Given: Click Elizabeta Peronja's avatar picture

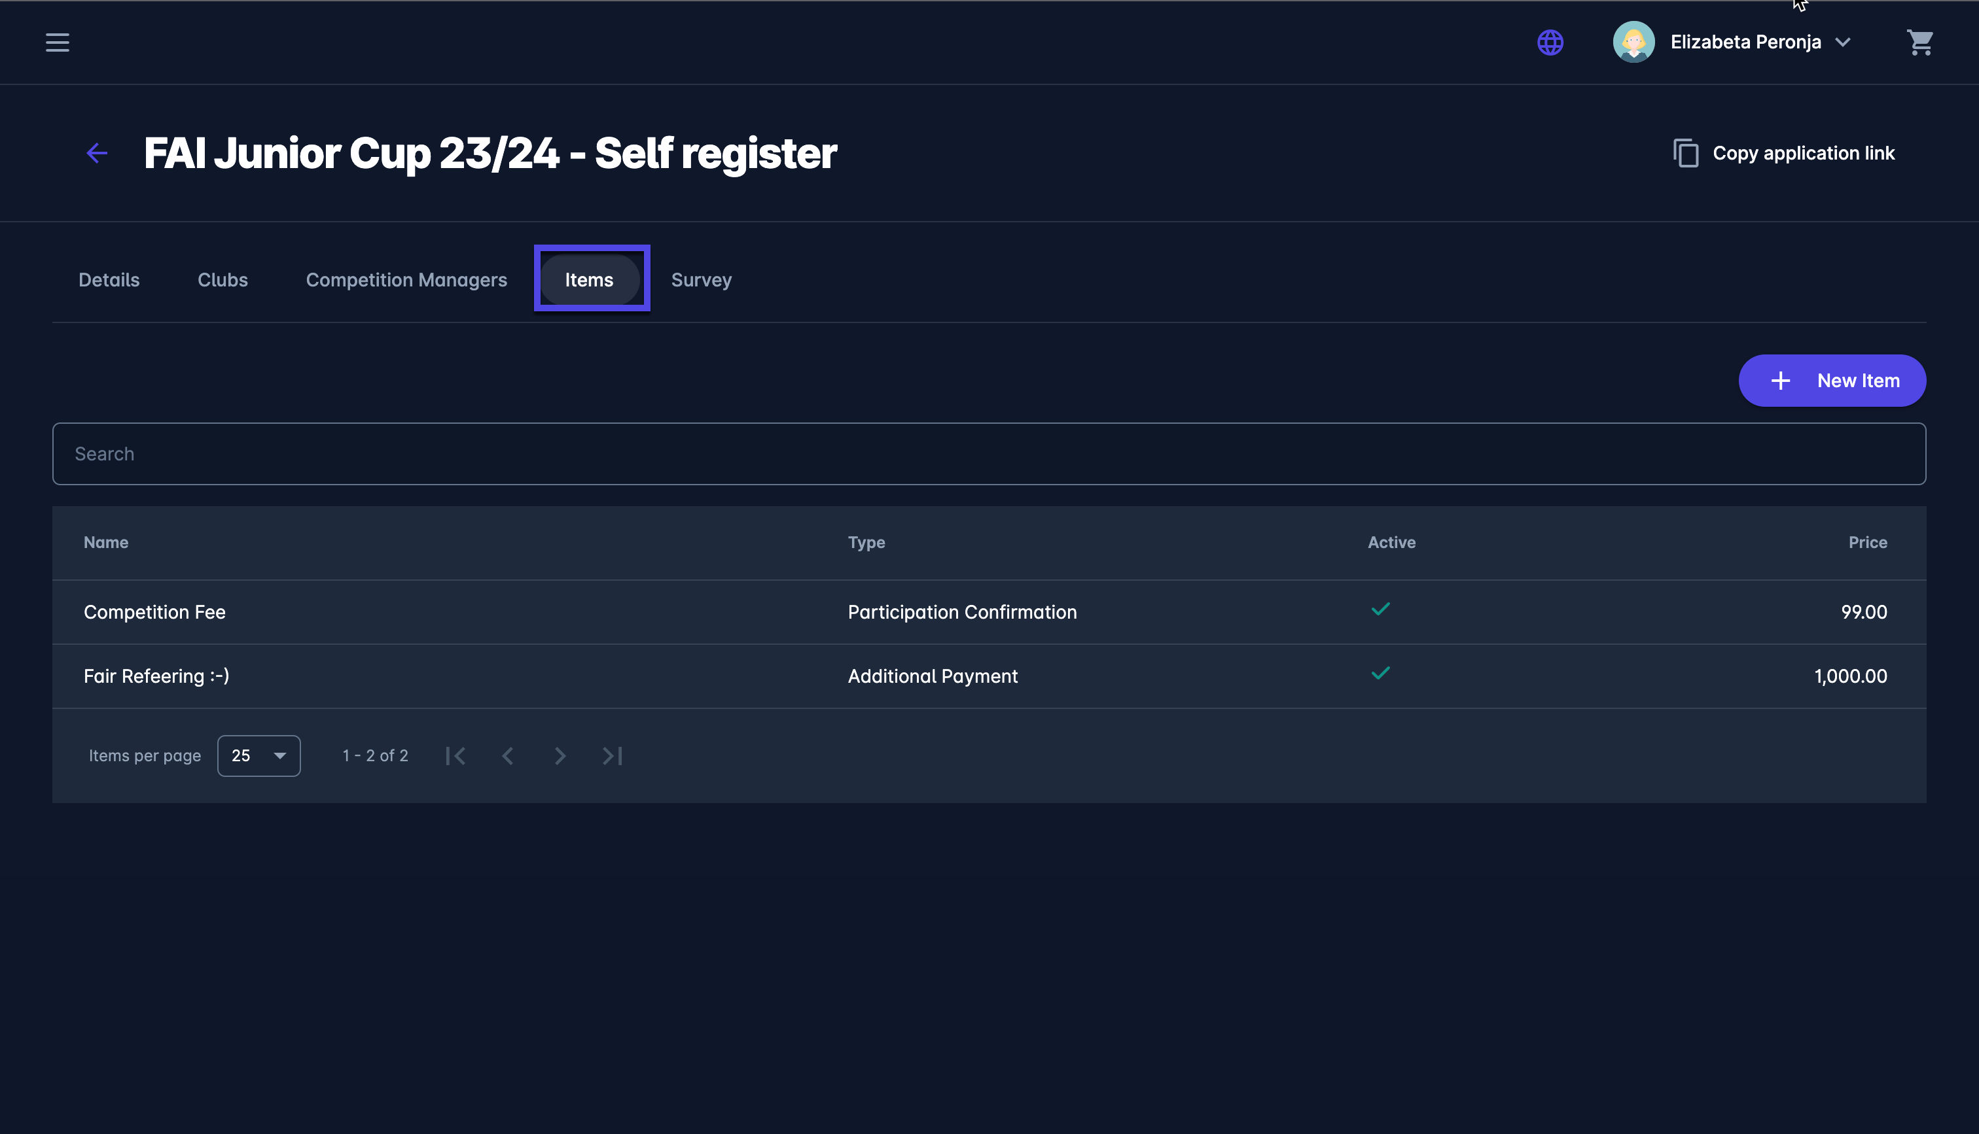Looking at the screenshot, I should [x=1633, y=42].
